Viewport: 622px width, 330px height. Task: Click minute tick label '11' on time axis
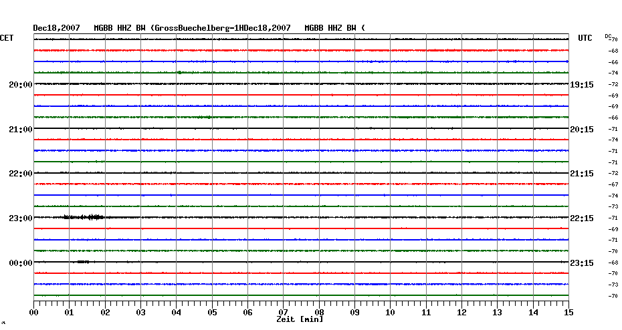point(426,313)
